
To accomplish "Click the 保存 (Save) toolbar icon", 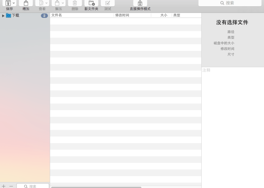I will click(x=8, y=3).
